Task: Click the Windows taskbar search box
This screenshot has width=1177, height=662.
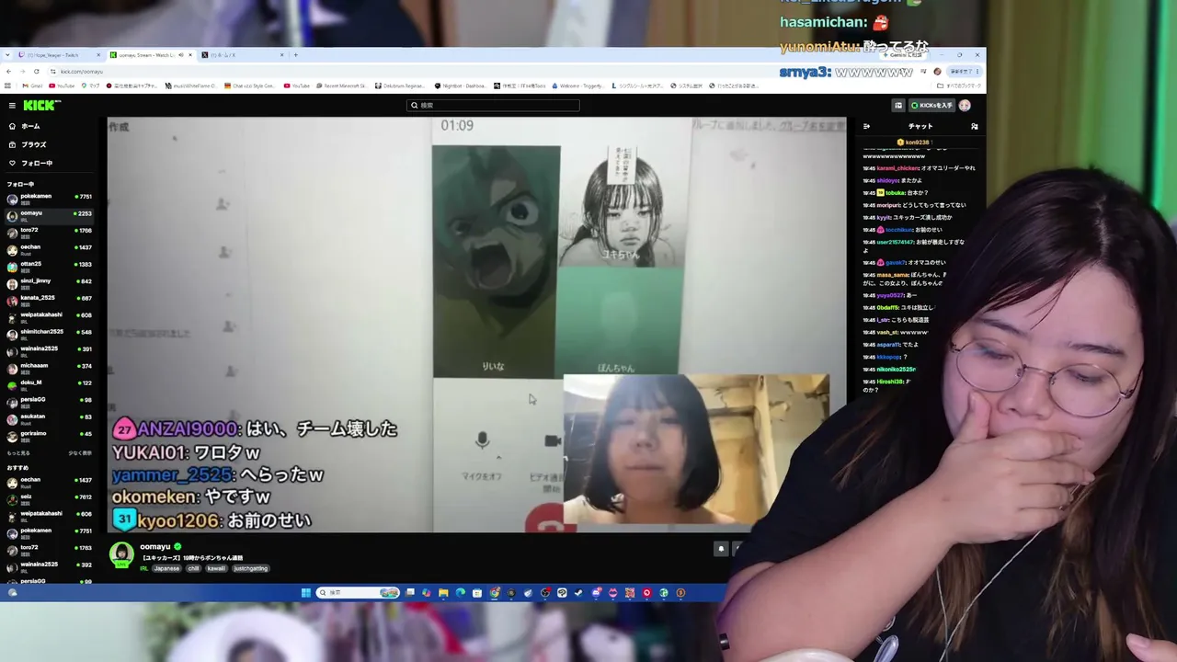Action: (x=359, y=593)
